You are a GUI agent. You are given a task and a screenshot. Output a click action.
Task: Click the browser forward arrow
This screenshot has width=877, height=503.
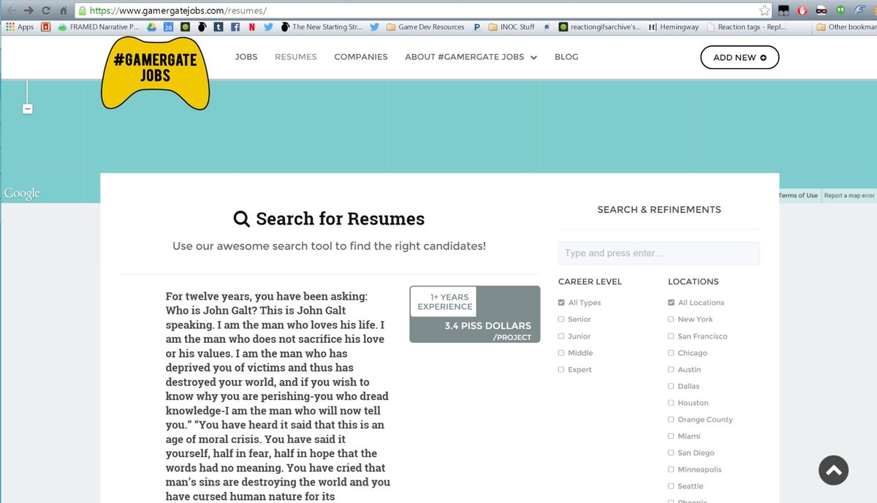pos(29,10)
